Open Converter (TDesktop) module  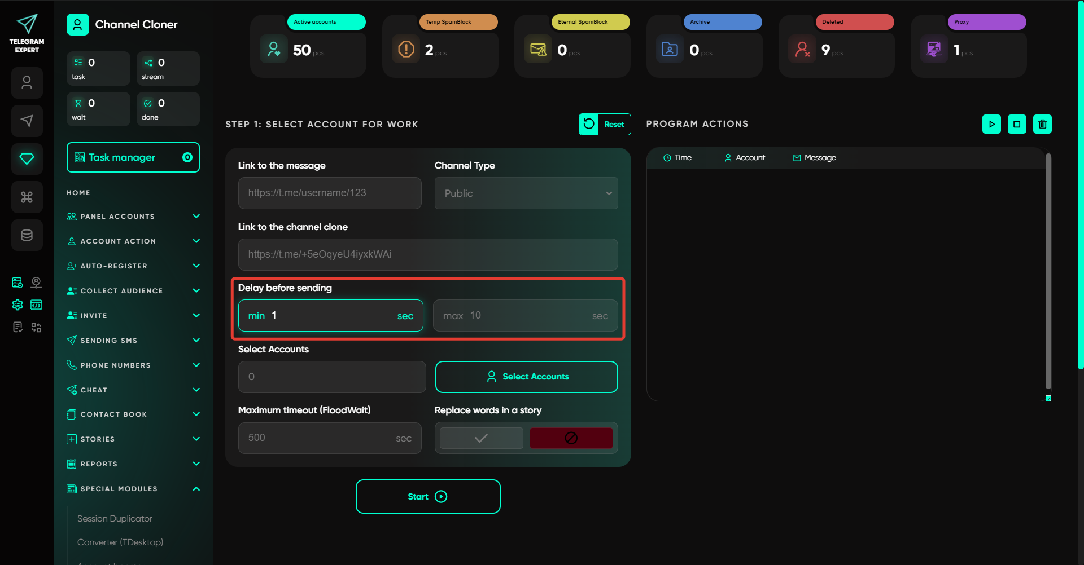pos(120,542)
